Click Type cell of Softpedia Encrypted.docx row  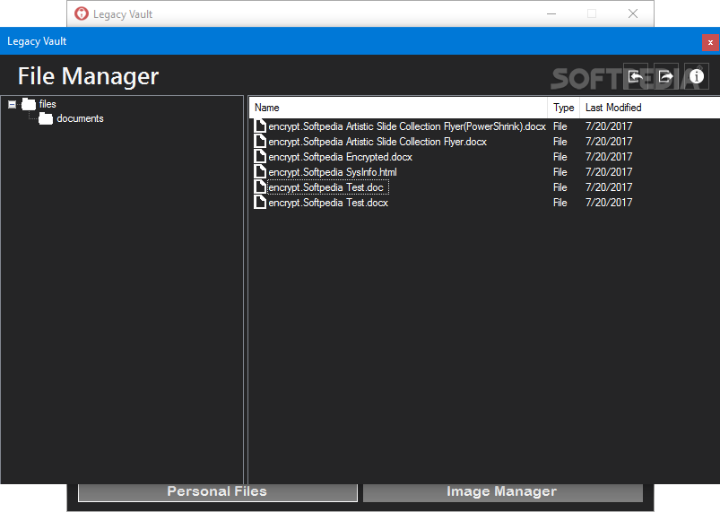(560, 157)
